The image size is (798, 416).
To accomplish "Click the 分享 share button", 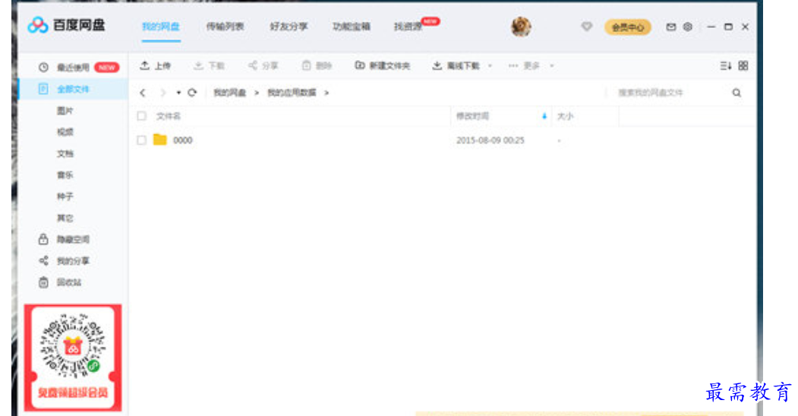I will pyautogui.click(x=263, y=65).
